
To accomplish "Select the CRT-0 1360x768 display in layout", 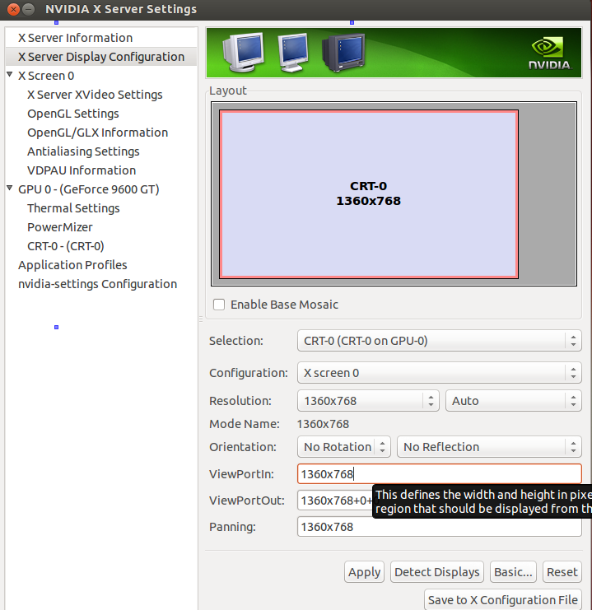I will pos(369,194).
